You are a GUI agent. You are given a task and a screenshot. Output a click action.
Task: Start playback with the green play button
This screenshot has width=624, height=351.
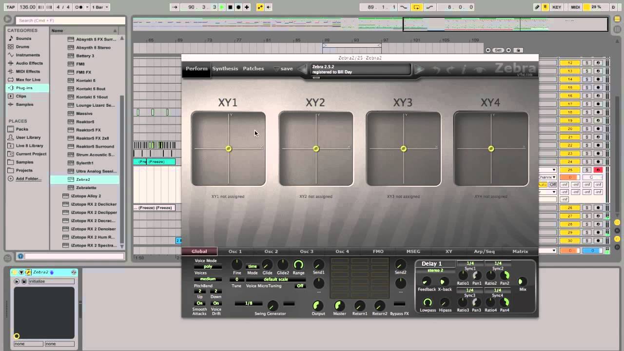pos(222,7)
